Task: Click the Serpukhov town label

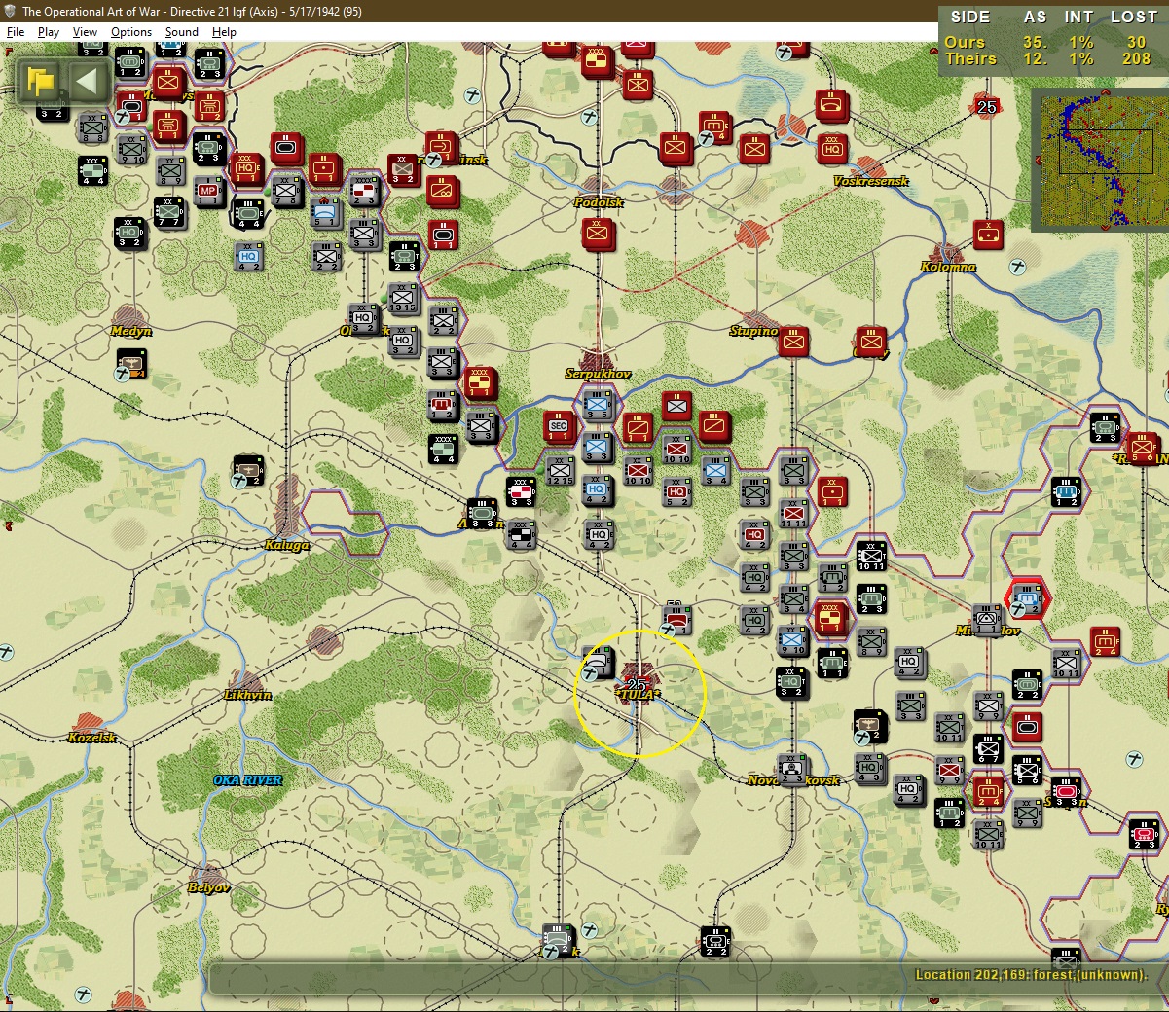Action: [599, 374]
